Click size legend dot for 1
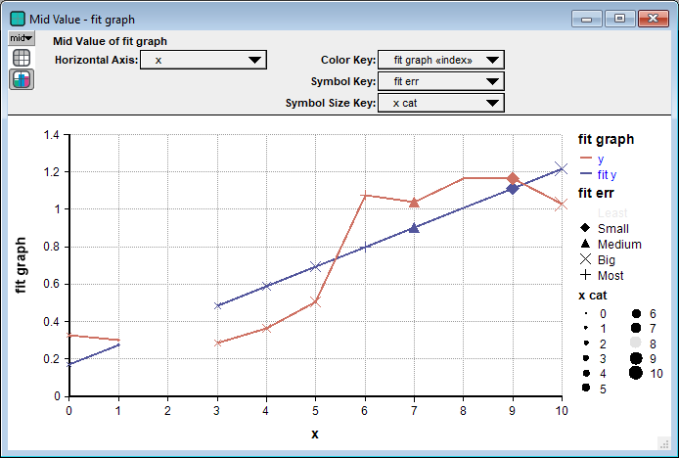This screenshot has height=458, width=679. point(586,328)
